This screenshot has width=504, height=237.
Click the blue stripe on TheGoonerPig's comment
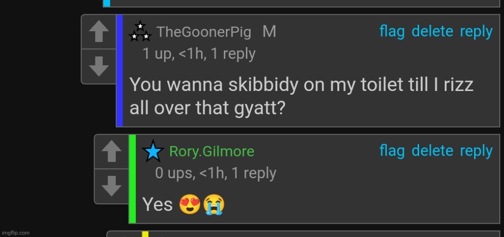(120, 71)
